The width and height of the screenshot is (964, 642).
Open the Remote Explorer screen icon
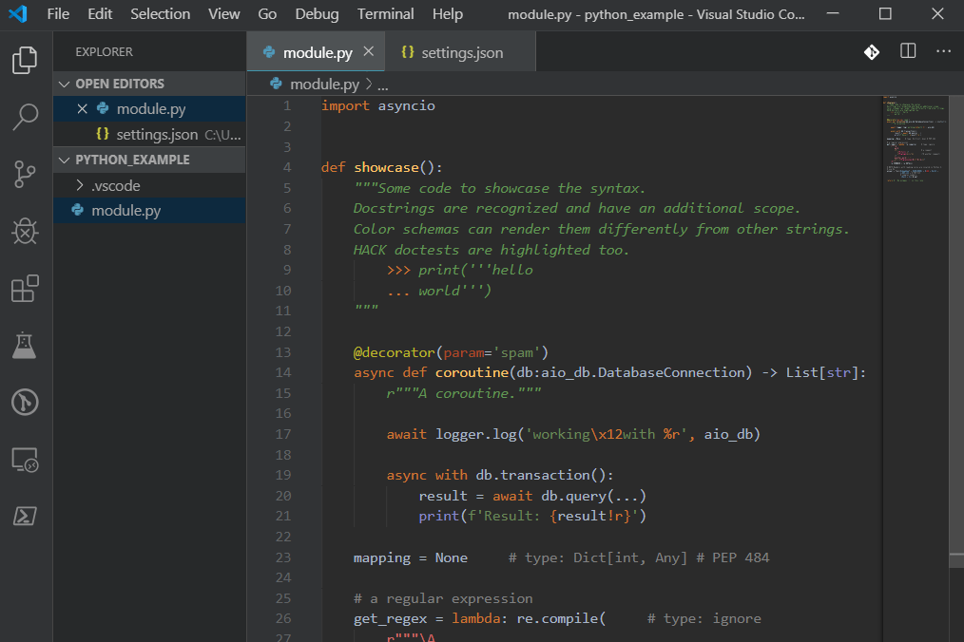[x=24, y=459]
